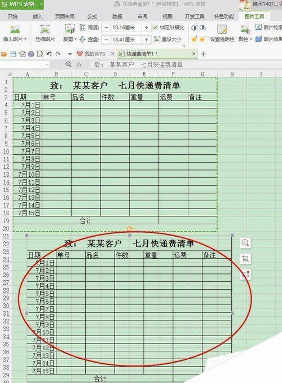
Task: Select row 20 header
Action: [6, 229]
